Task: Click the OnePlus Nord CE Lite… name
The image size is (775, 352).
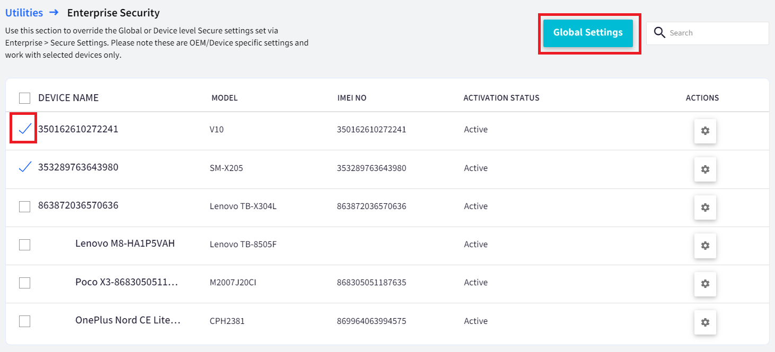Action: pyautogui.click(x=128, y=320)
